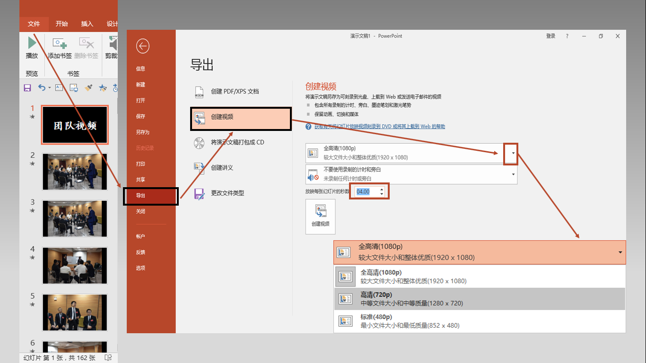Screen dimensions: 646x363
Task: Click the Create Handouts (创建讲义) icon
Action: point(199,168)
